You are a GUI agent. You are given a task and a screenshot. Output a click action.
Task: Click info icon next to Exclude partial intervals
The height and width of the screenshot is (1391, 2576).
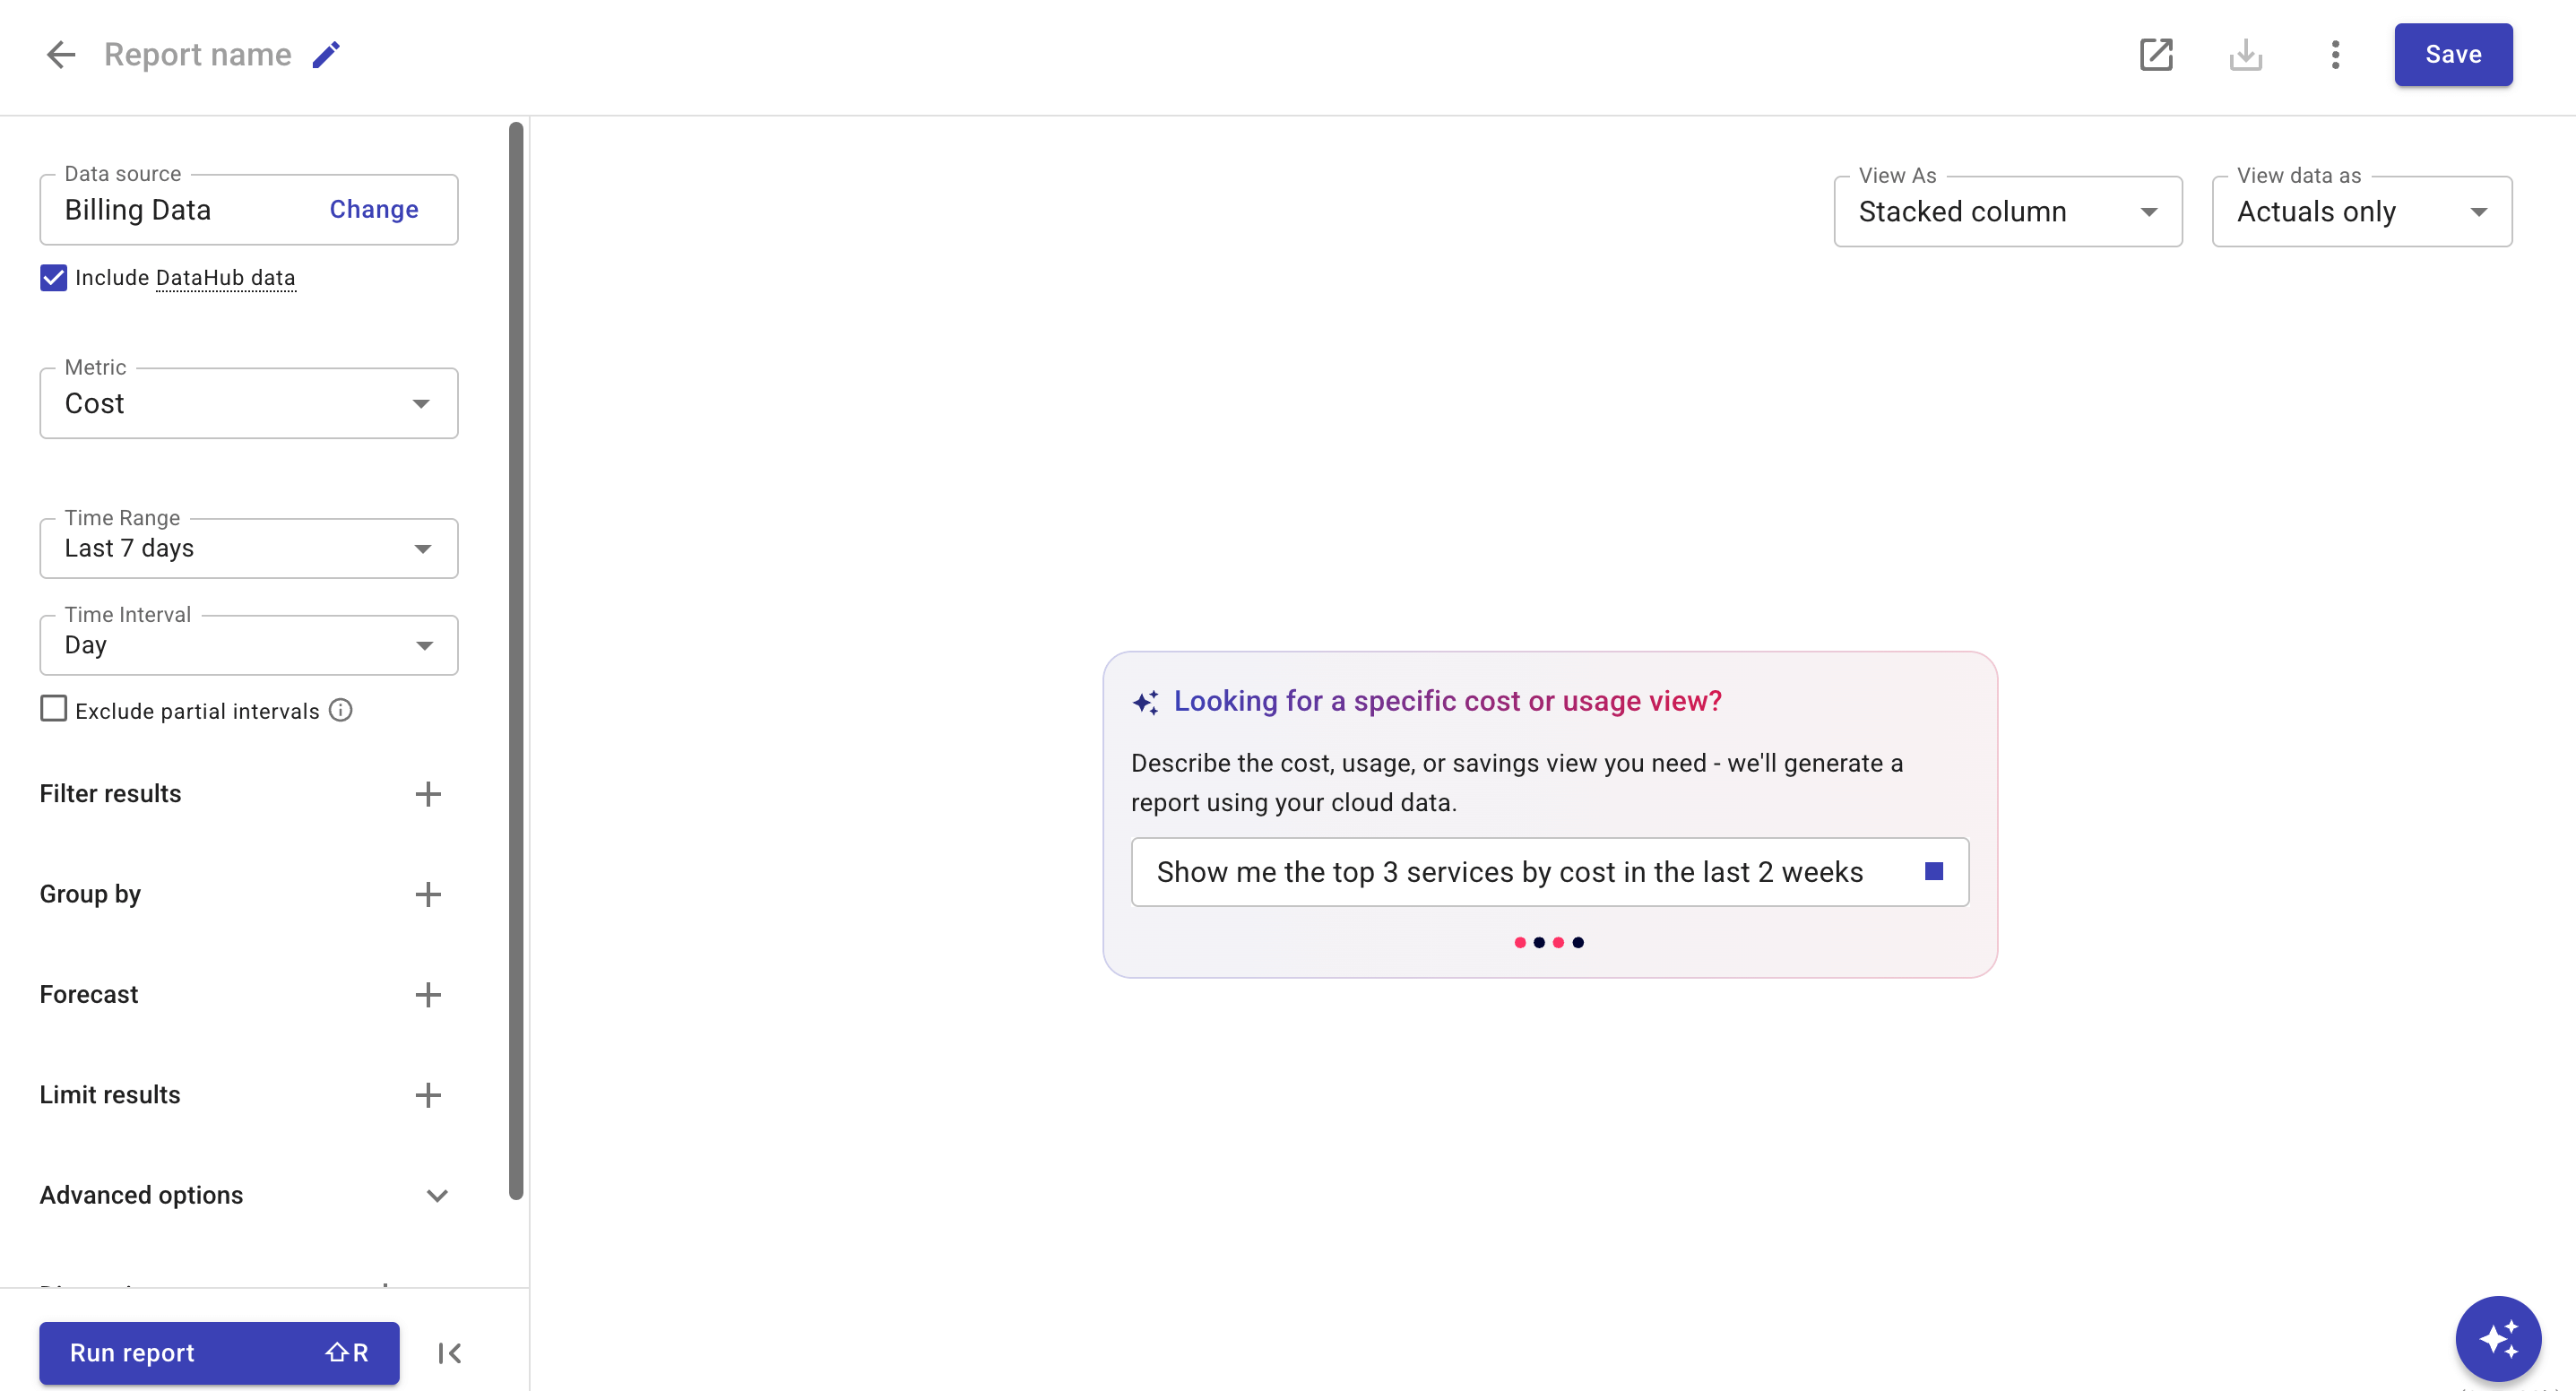[341, 710]
